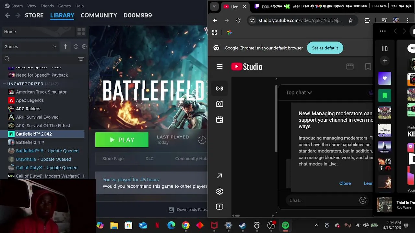
Task: Click the arrow exit icon in Studio sidebar
Action: pos(219,176)
